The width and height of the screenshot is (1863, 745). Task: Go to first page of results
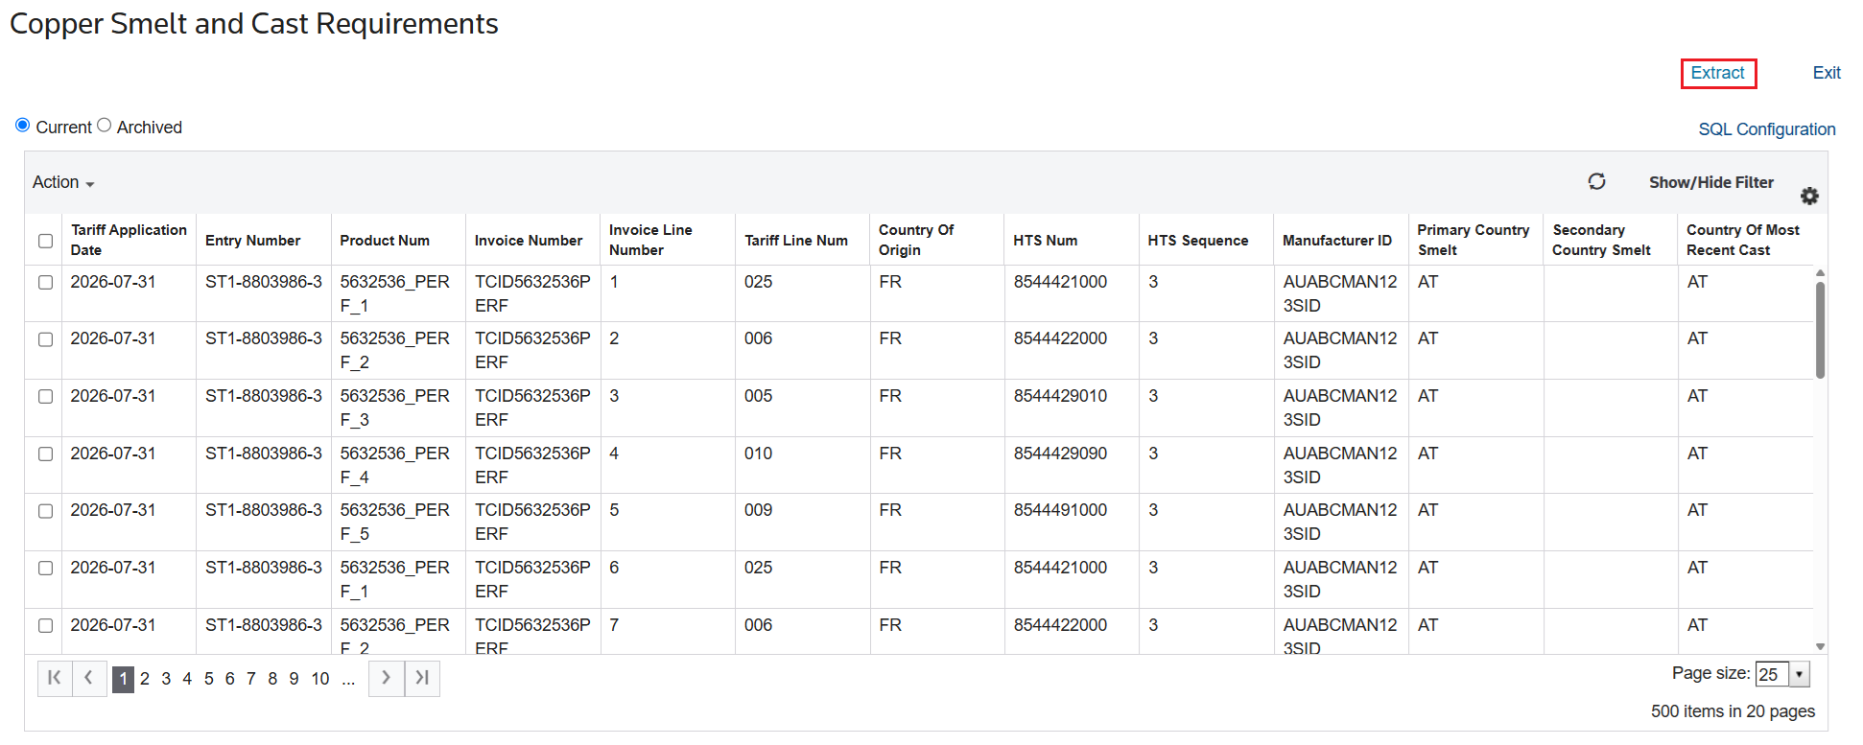[55, 678]
